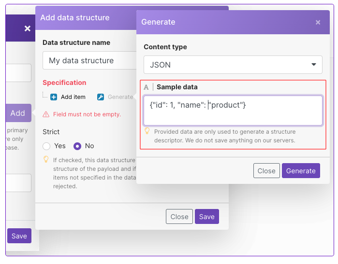This screenshot has width=338, height=264.
Task: Close the Generate dialog with the X
Action: (x=318, y=22)
